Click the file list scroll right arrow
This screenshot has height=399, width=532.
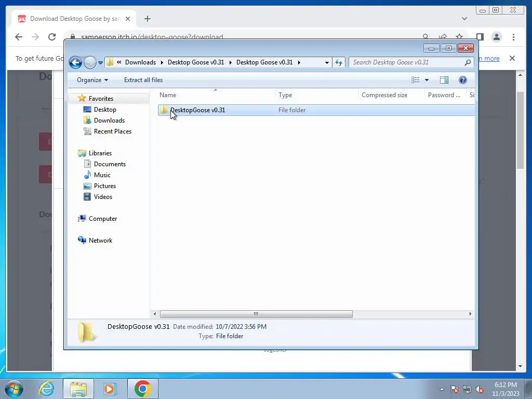pyautogui.click(x=470, y=314)
